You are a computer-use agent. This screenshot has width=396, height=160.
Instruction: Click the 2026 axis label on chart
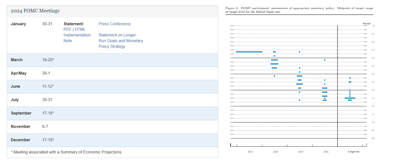pyautogui.click(x=325, y=152)
